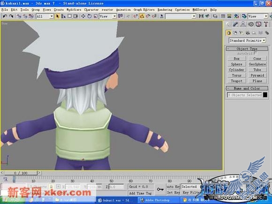Choose the Select and Scale tool
The image size is (272, 204).
[x=95, y=16]
